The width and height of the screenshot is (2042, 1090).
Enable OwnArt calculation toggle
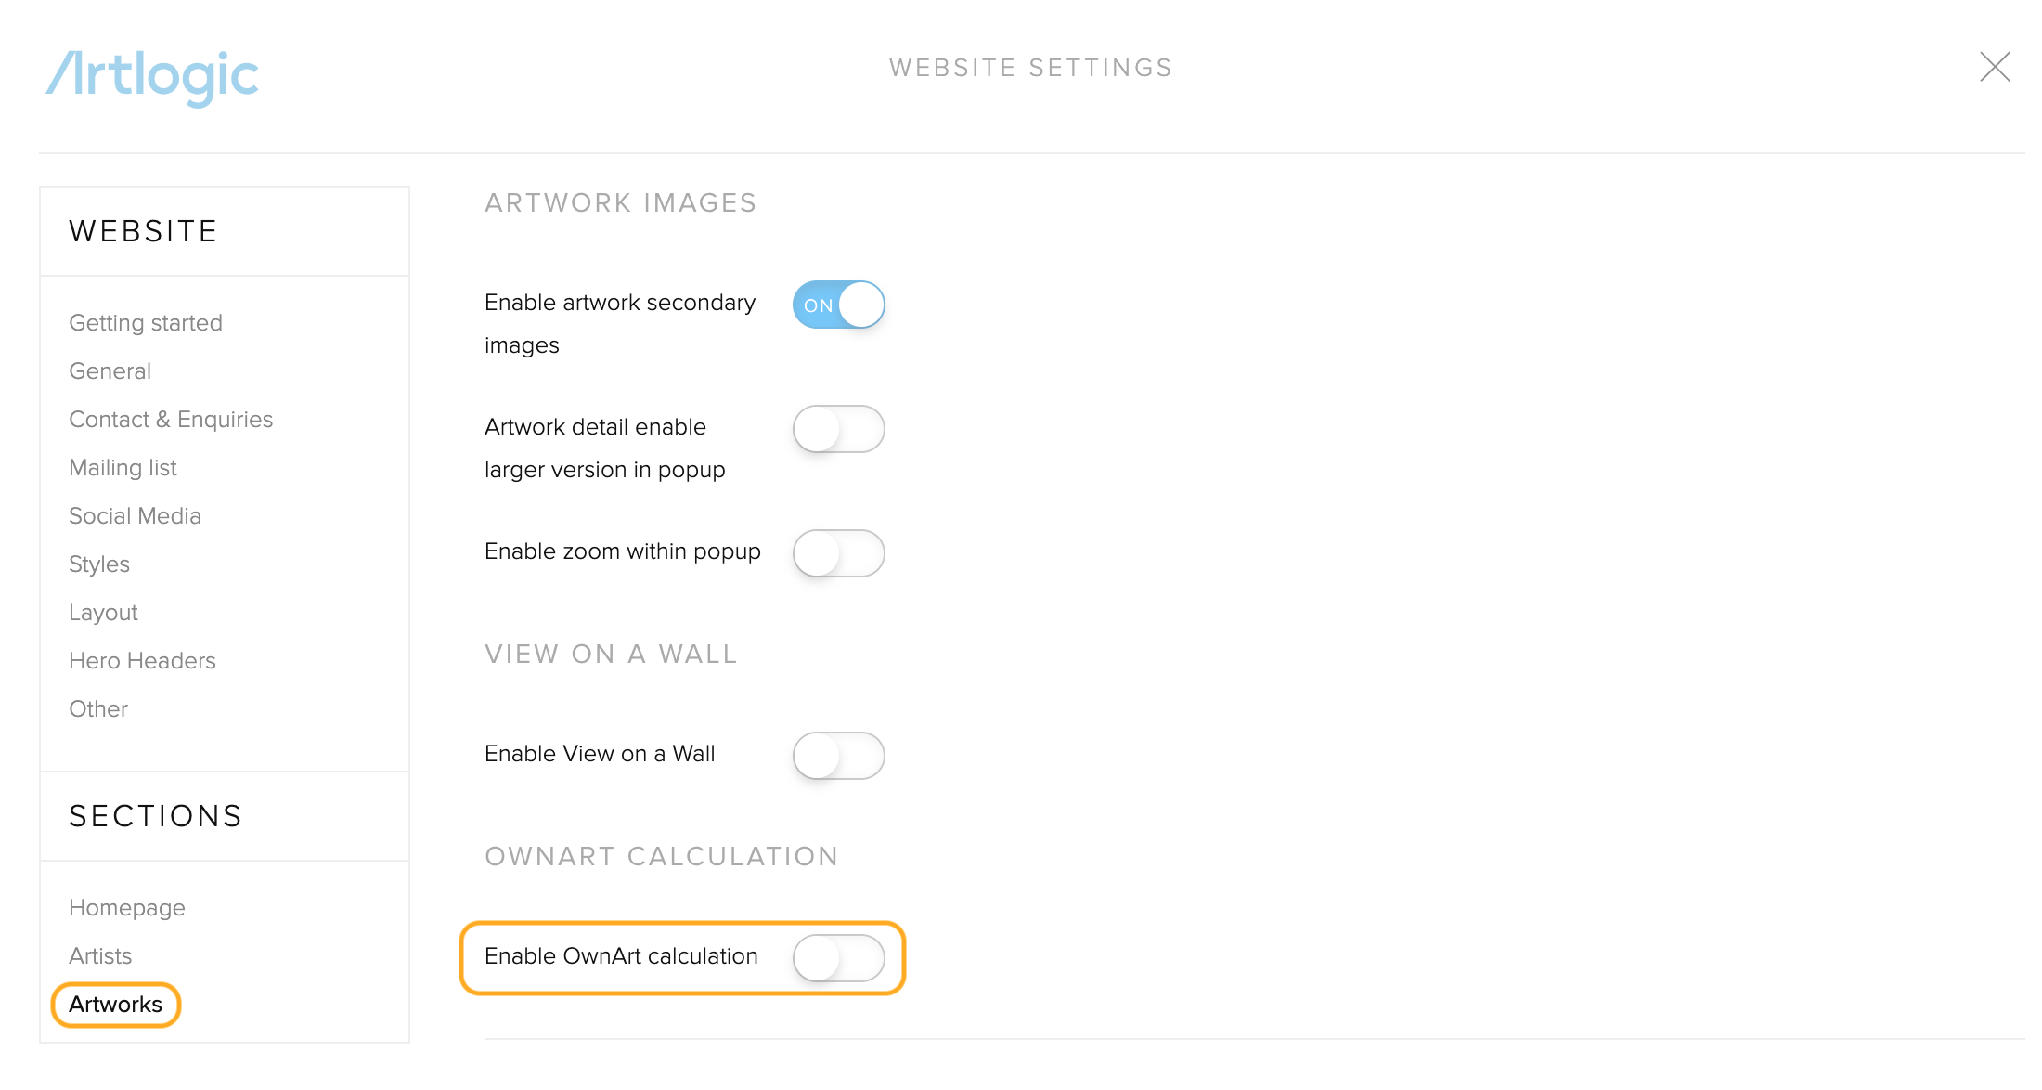click(x=838, y=958)
